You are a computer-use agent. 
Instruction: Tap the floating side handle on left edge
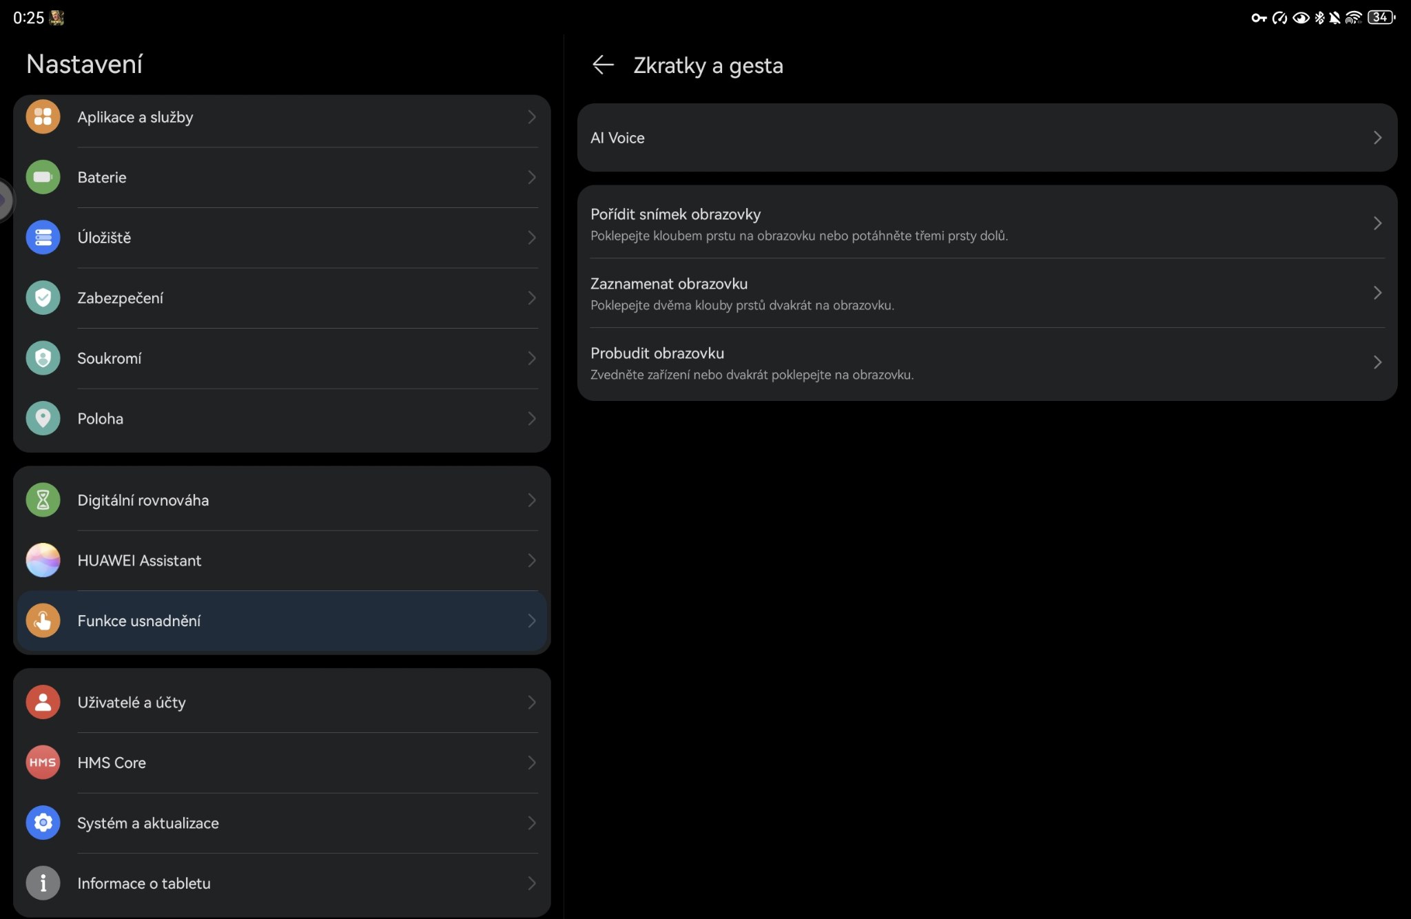[x=4, y=200]
